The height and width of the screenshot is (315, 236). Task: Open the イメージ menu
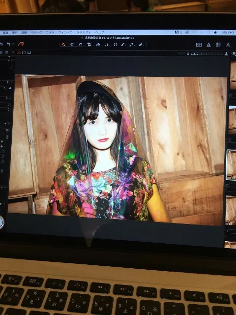coord(36,32)
